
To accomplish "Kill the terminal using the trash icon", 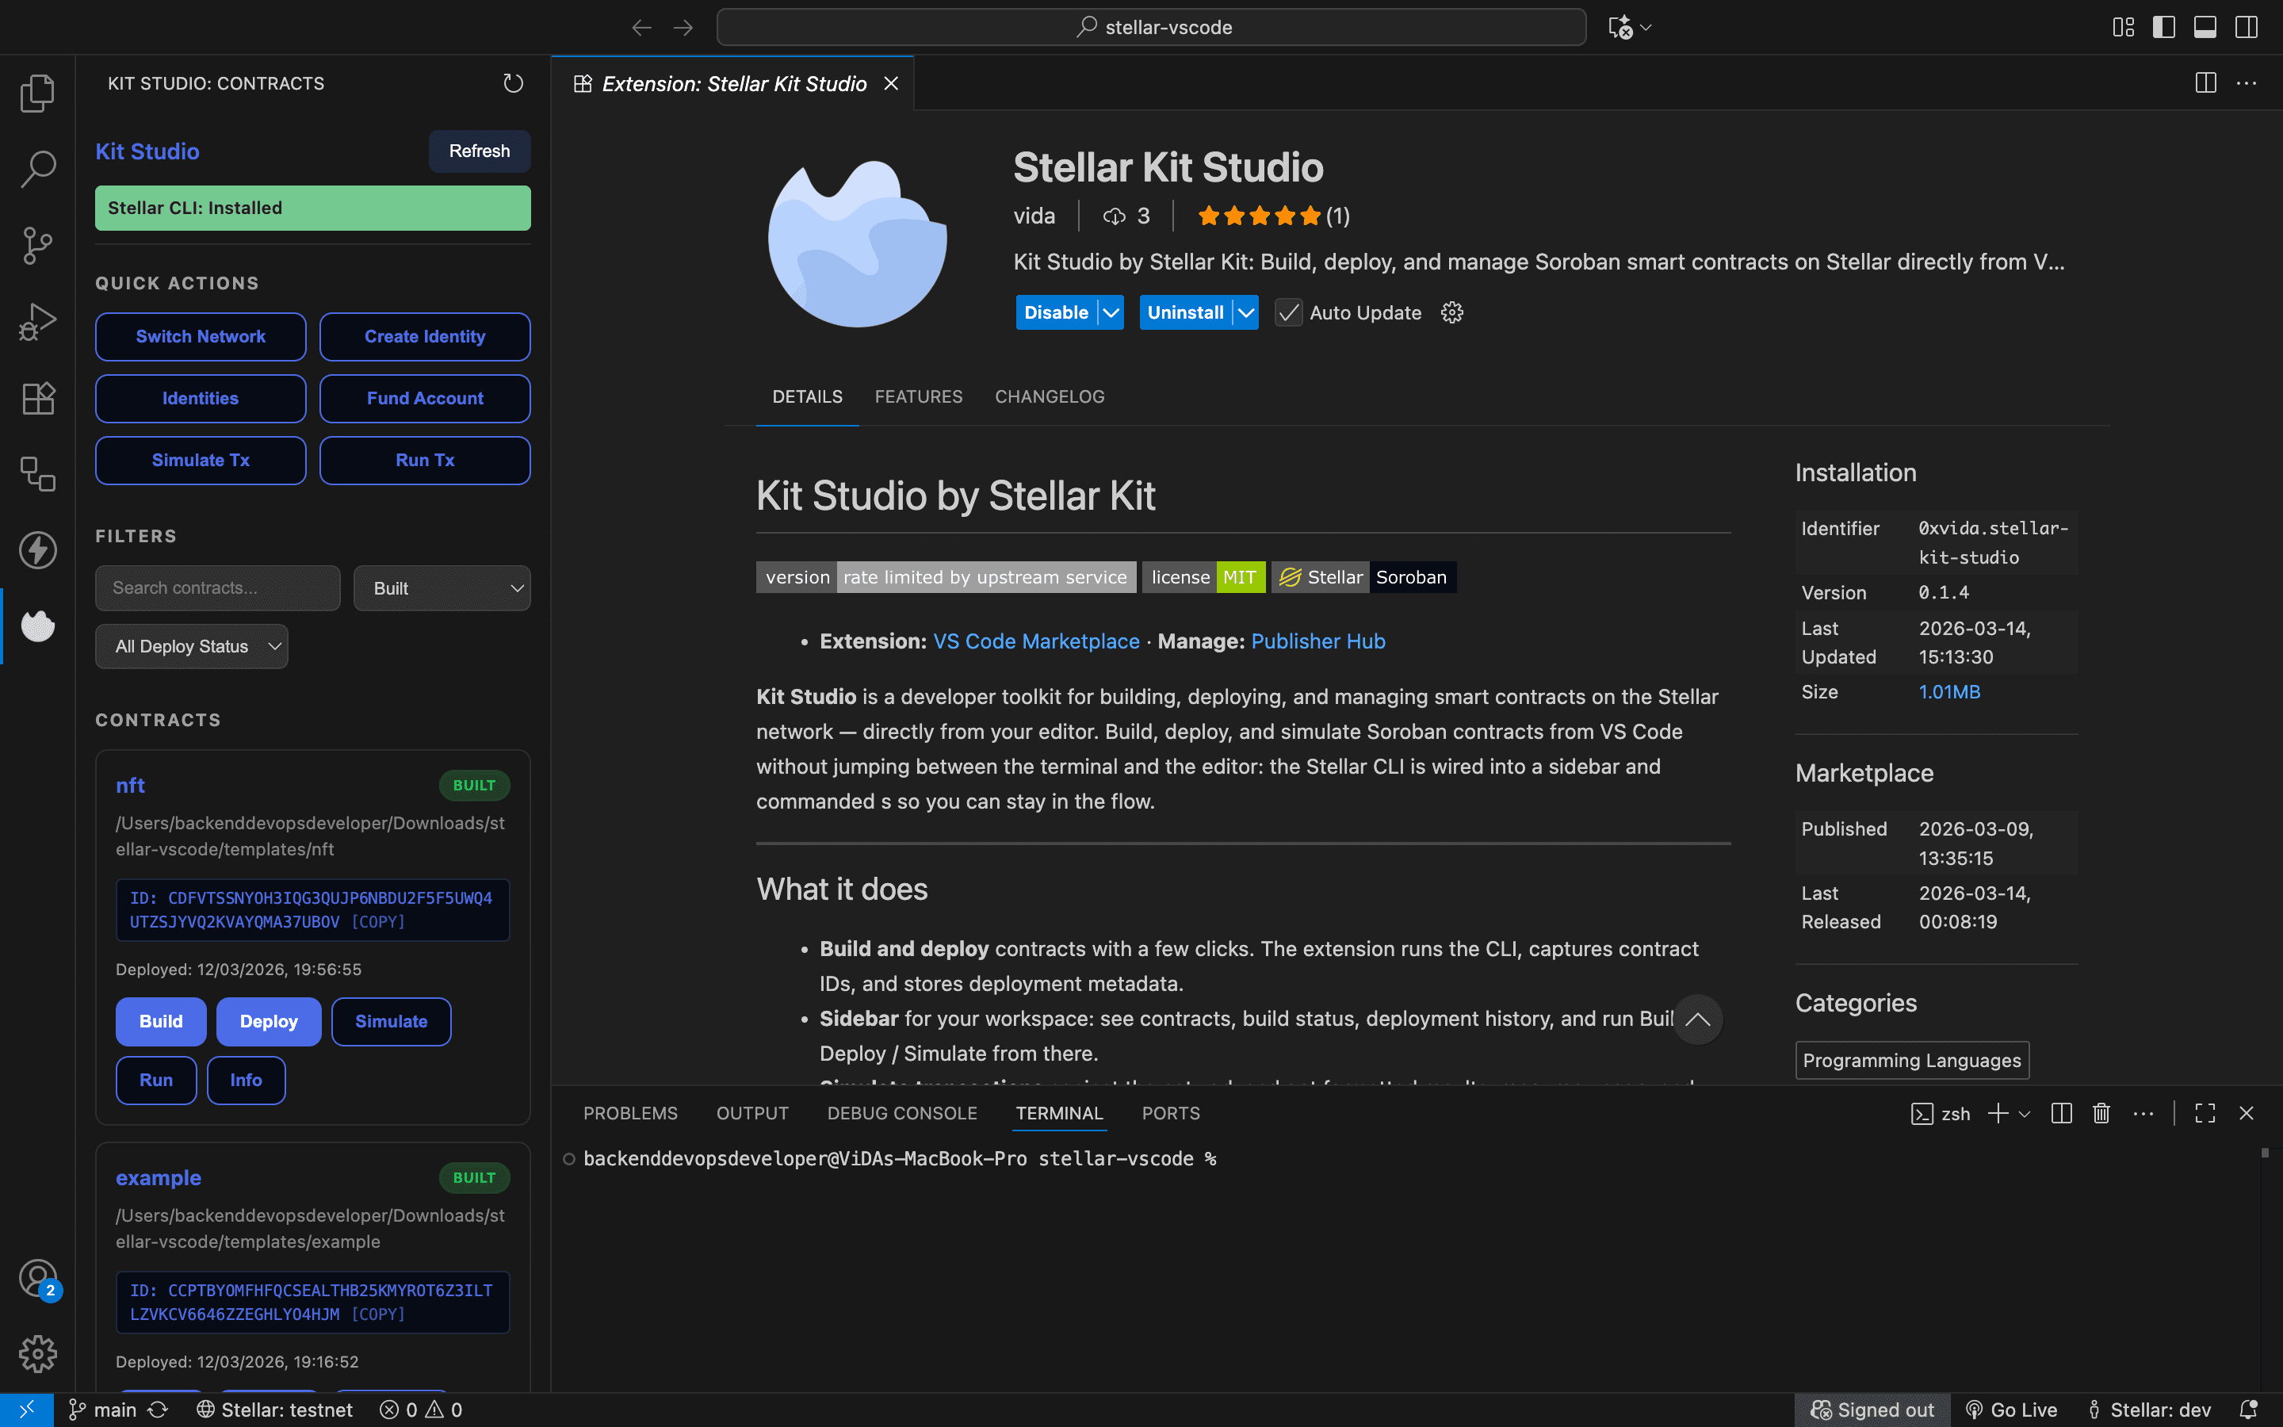I will [2101, 1113].
